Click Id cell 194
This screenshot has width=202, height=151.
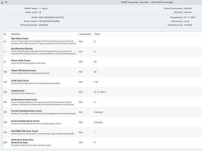click(5, 92)
